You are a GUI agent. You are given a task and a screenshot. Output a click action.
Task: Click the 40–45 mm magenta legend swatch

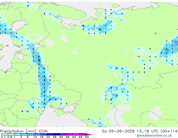pyautogui.click(x=76, y=134)
